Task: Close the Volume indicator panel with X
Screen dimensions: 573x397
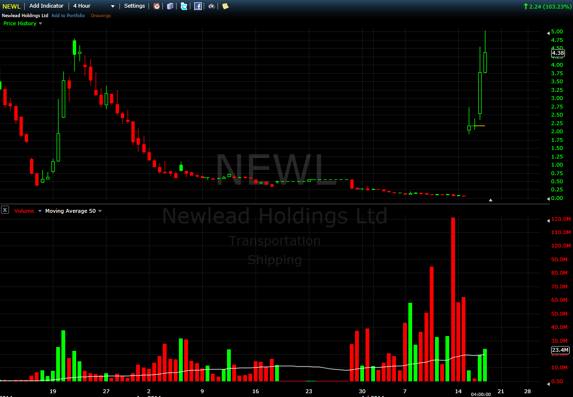Action: tap(5, 210)
